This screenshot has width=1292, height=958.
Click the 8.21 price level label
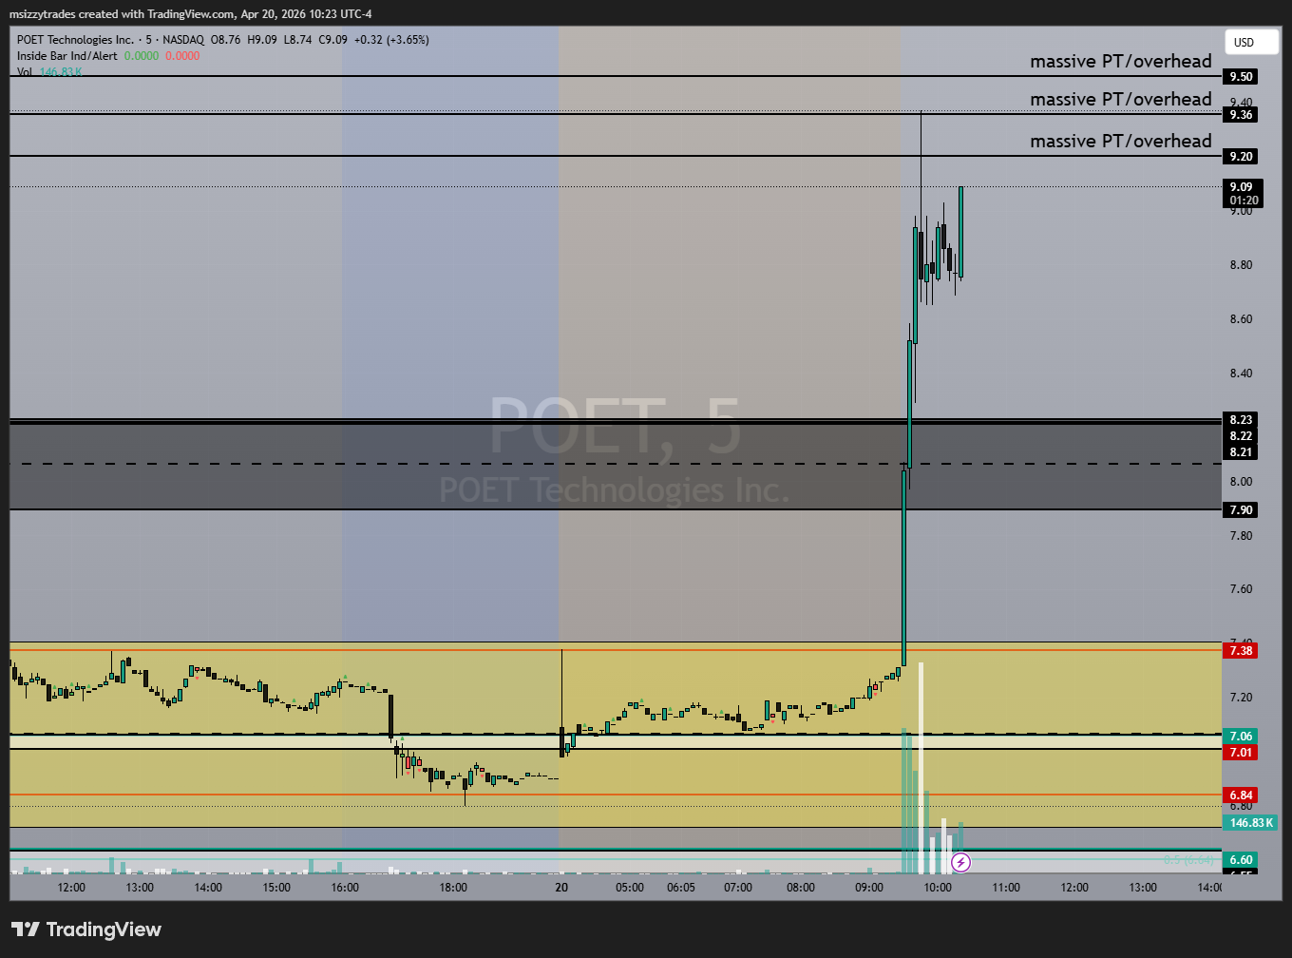click(x=1242, y=451)
